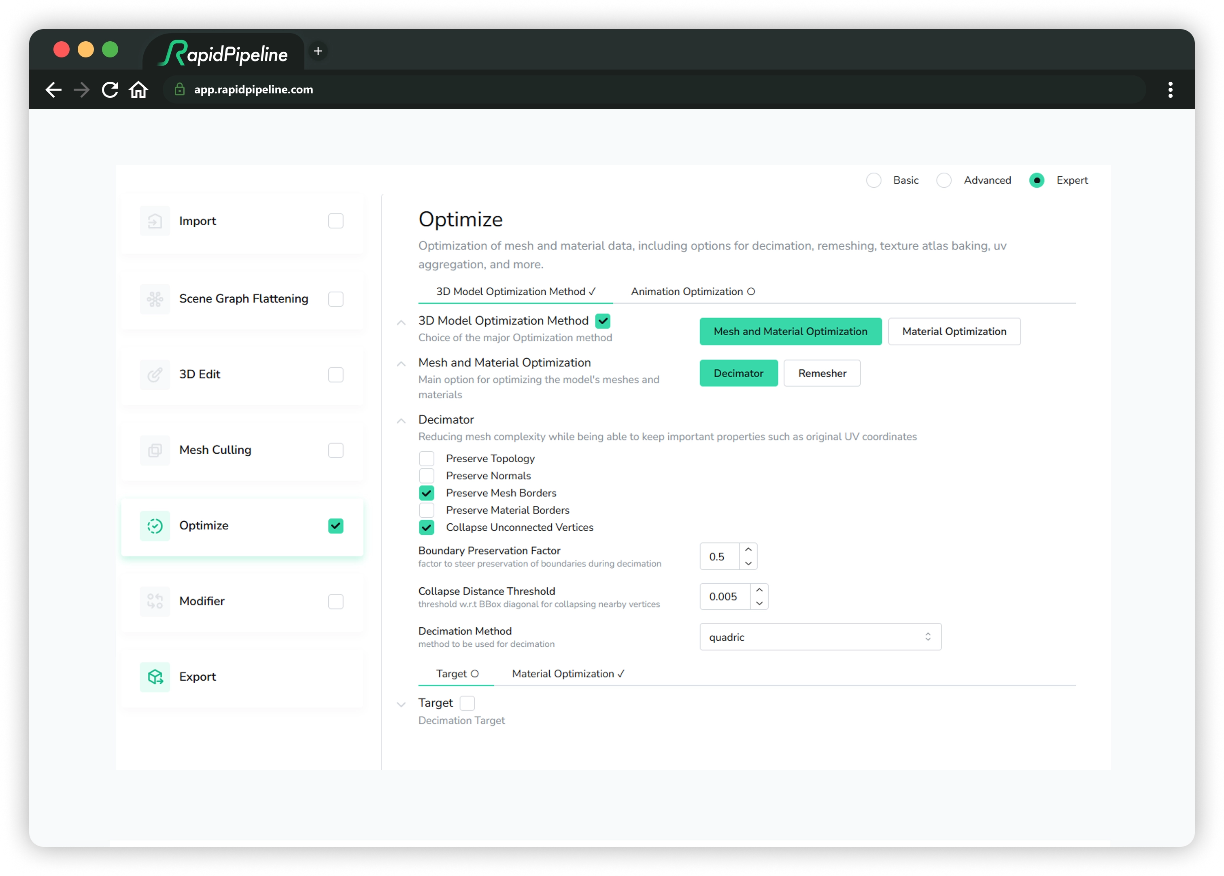
Task: Select the Basic mode radio button
Action: 874,180
